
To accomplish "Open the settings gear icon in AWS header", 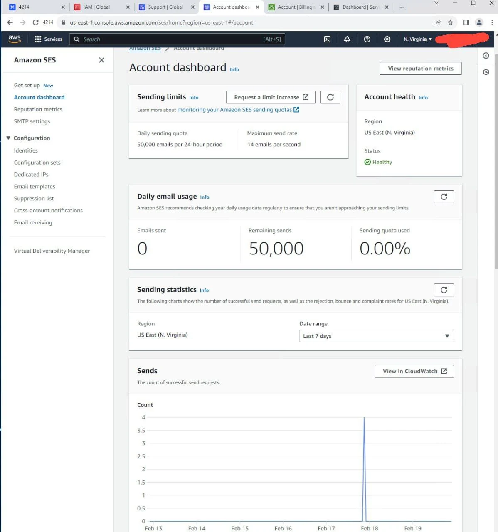I will (x=387, y=39).
